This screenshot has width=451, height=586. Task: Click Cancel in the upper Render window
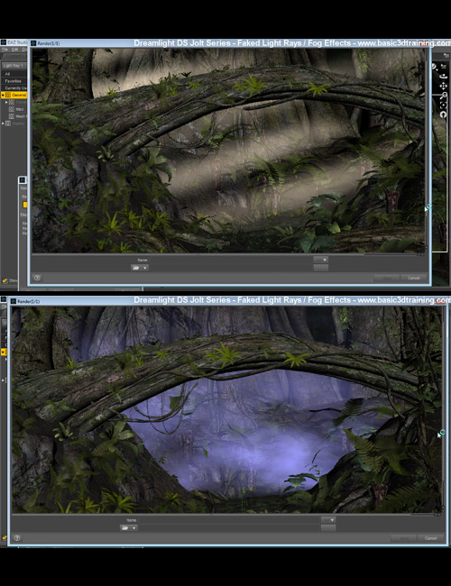tap(413, 278)
